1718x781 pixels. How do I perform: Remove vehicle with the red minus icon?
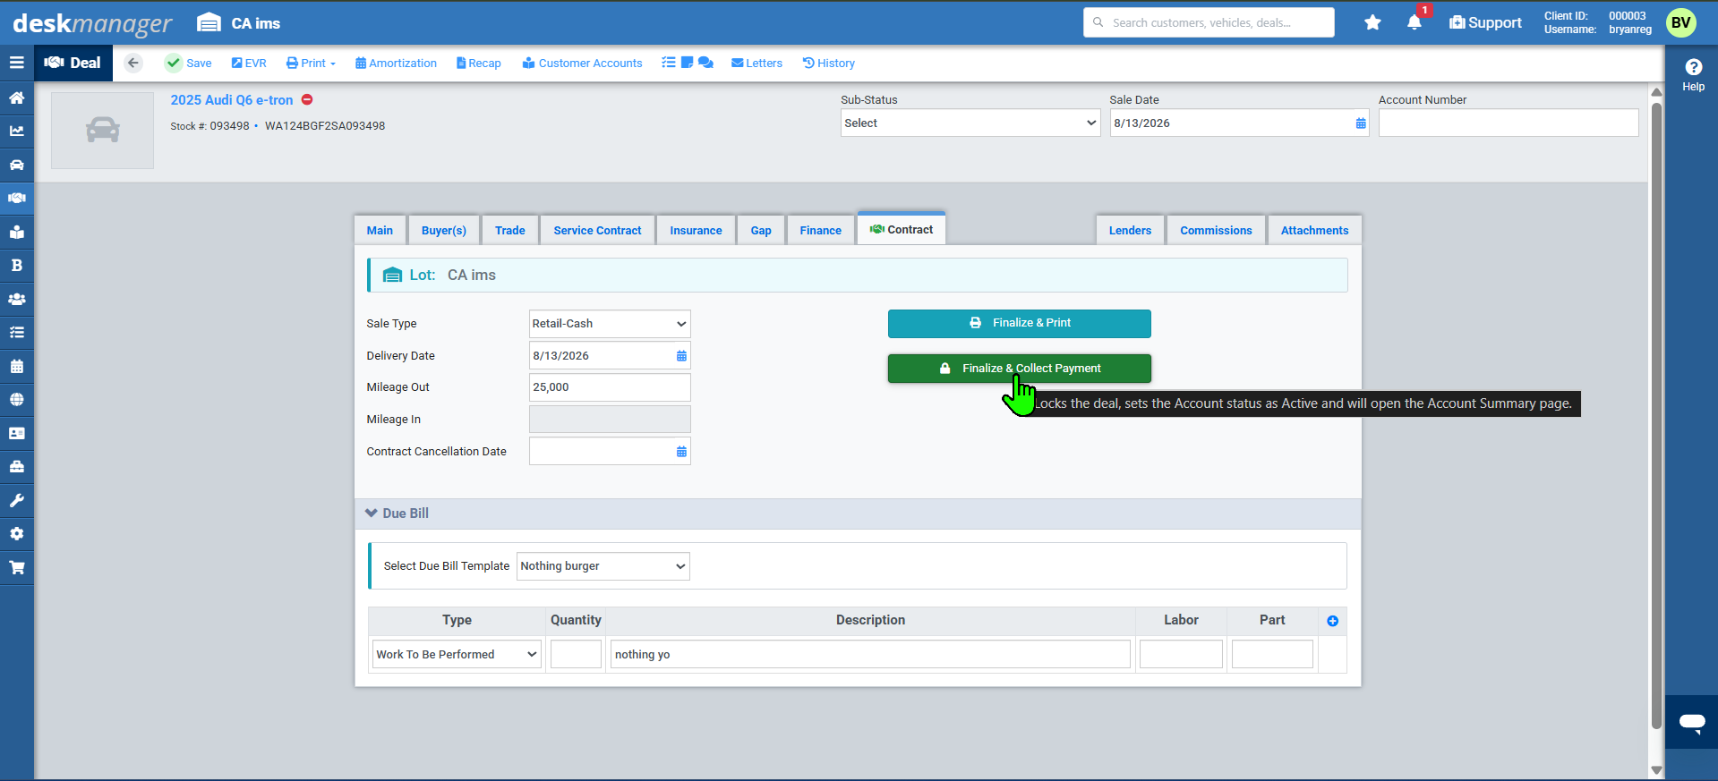point(307,99)
